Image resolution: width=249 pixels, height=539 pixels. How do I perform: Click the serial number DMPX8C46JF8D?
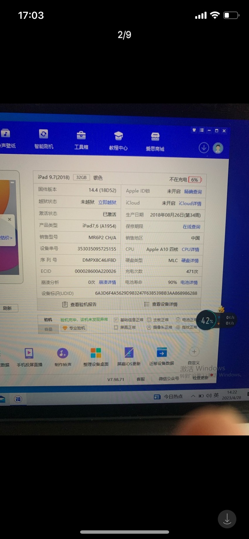tap(99, 260)
